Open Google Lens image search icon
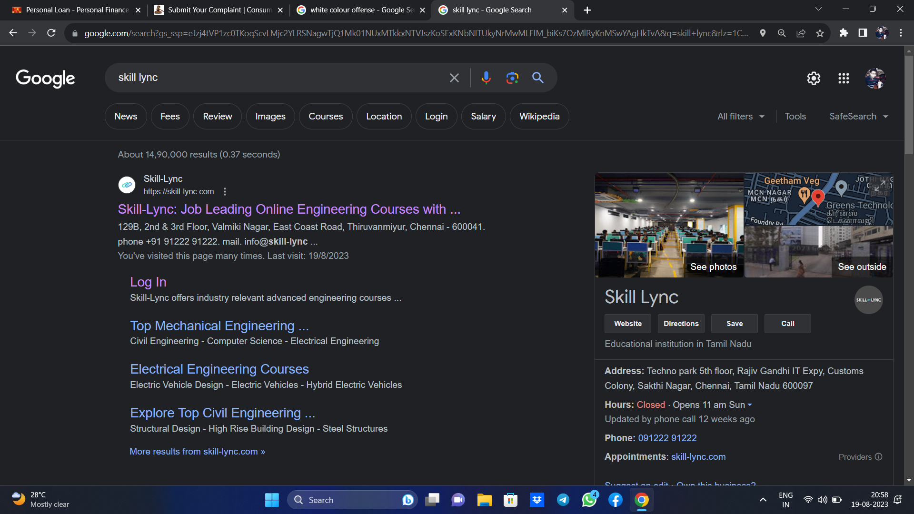 (x=512, y=78)
